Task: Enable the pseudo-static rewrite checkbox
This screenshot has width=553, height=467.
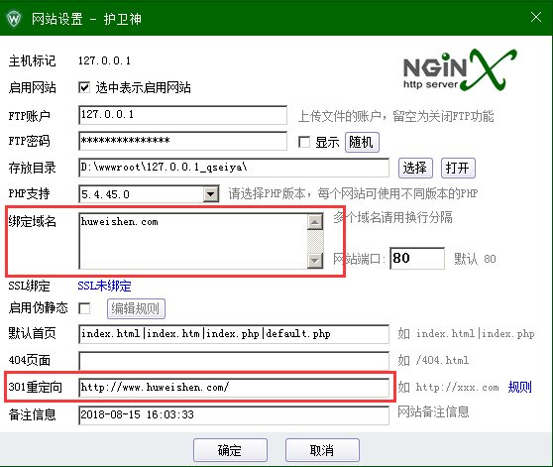Action: [84, 308]
